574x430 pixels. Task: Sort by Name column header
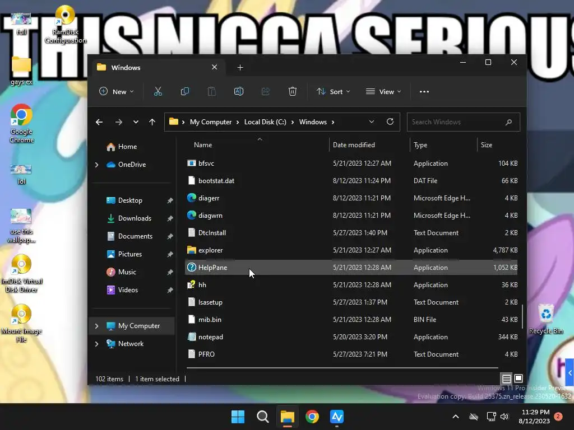203,145
